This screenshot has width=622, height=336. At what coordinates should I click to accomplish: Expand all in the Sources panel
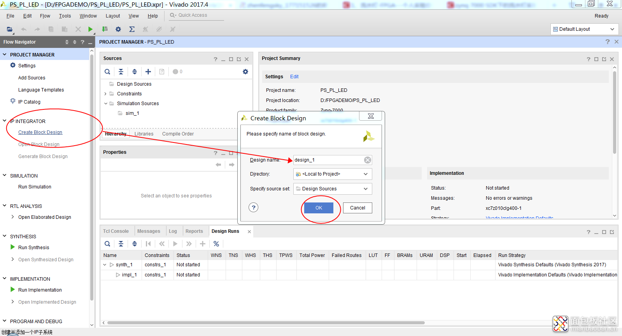(135, 72)
